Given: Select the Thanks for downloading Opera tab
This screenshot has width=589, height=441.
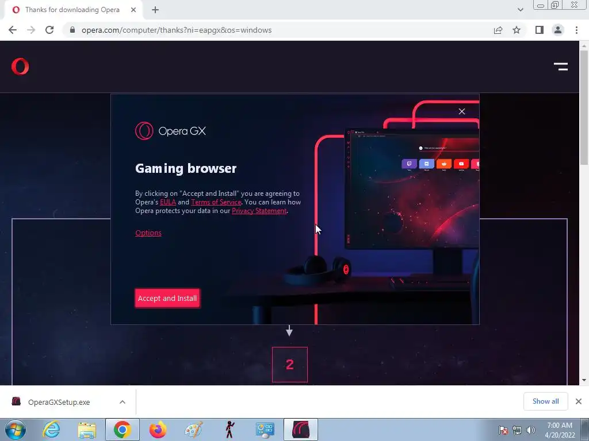Looking at the screenshot, I should click(x=72, y=10).
